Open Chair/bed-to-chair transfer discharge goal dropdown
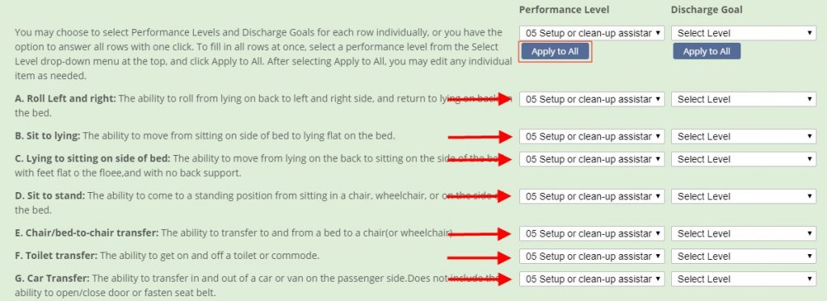827x301 pixels. point(744,233)
